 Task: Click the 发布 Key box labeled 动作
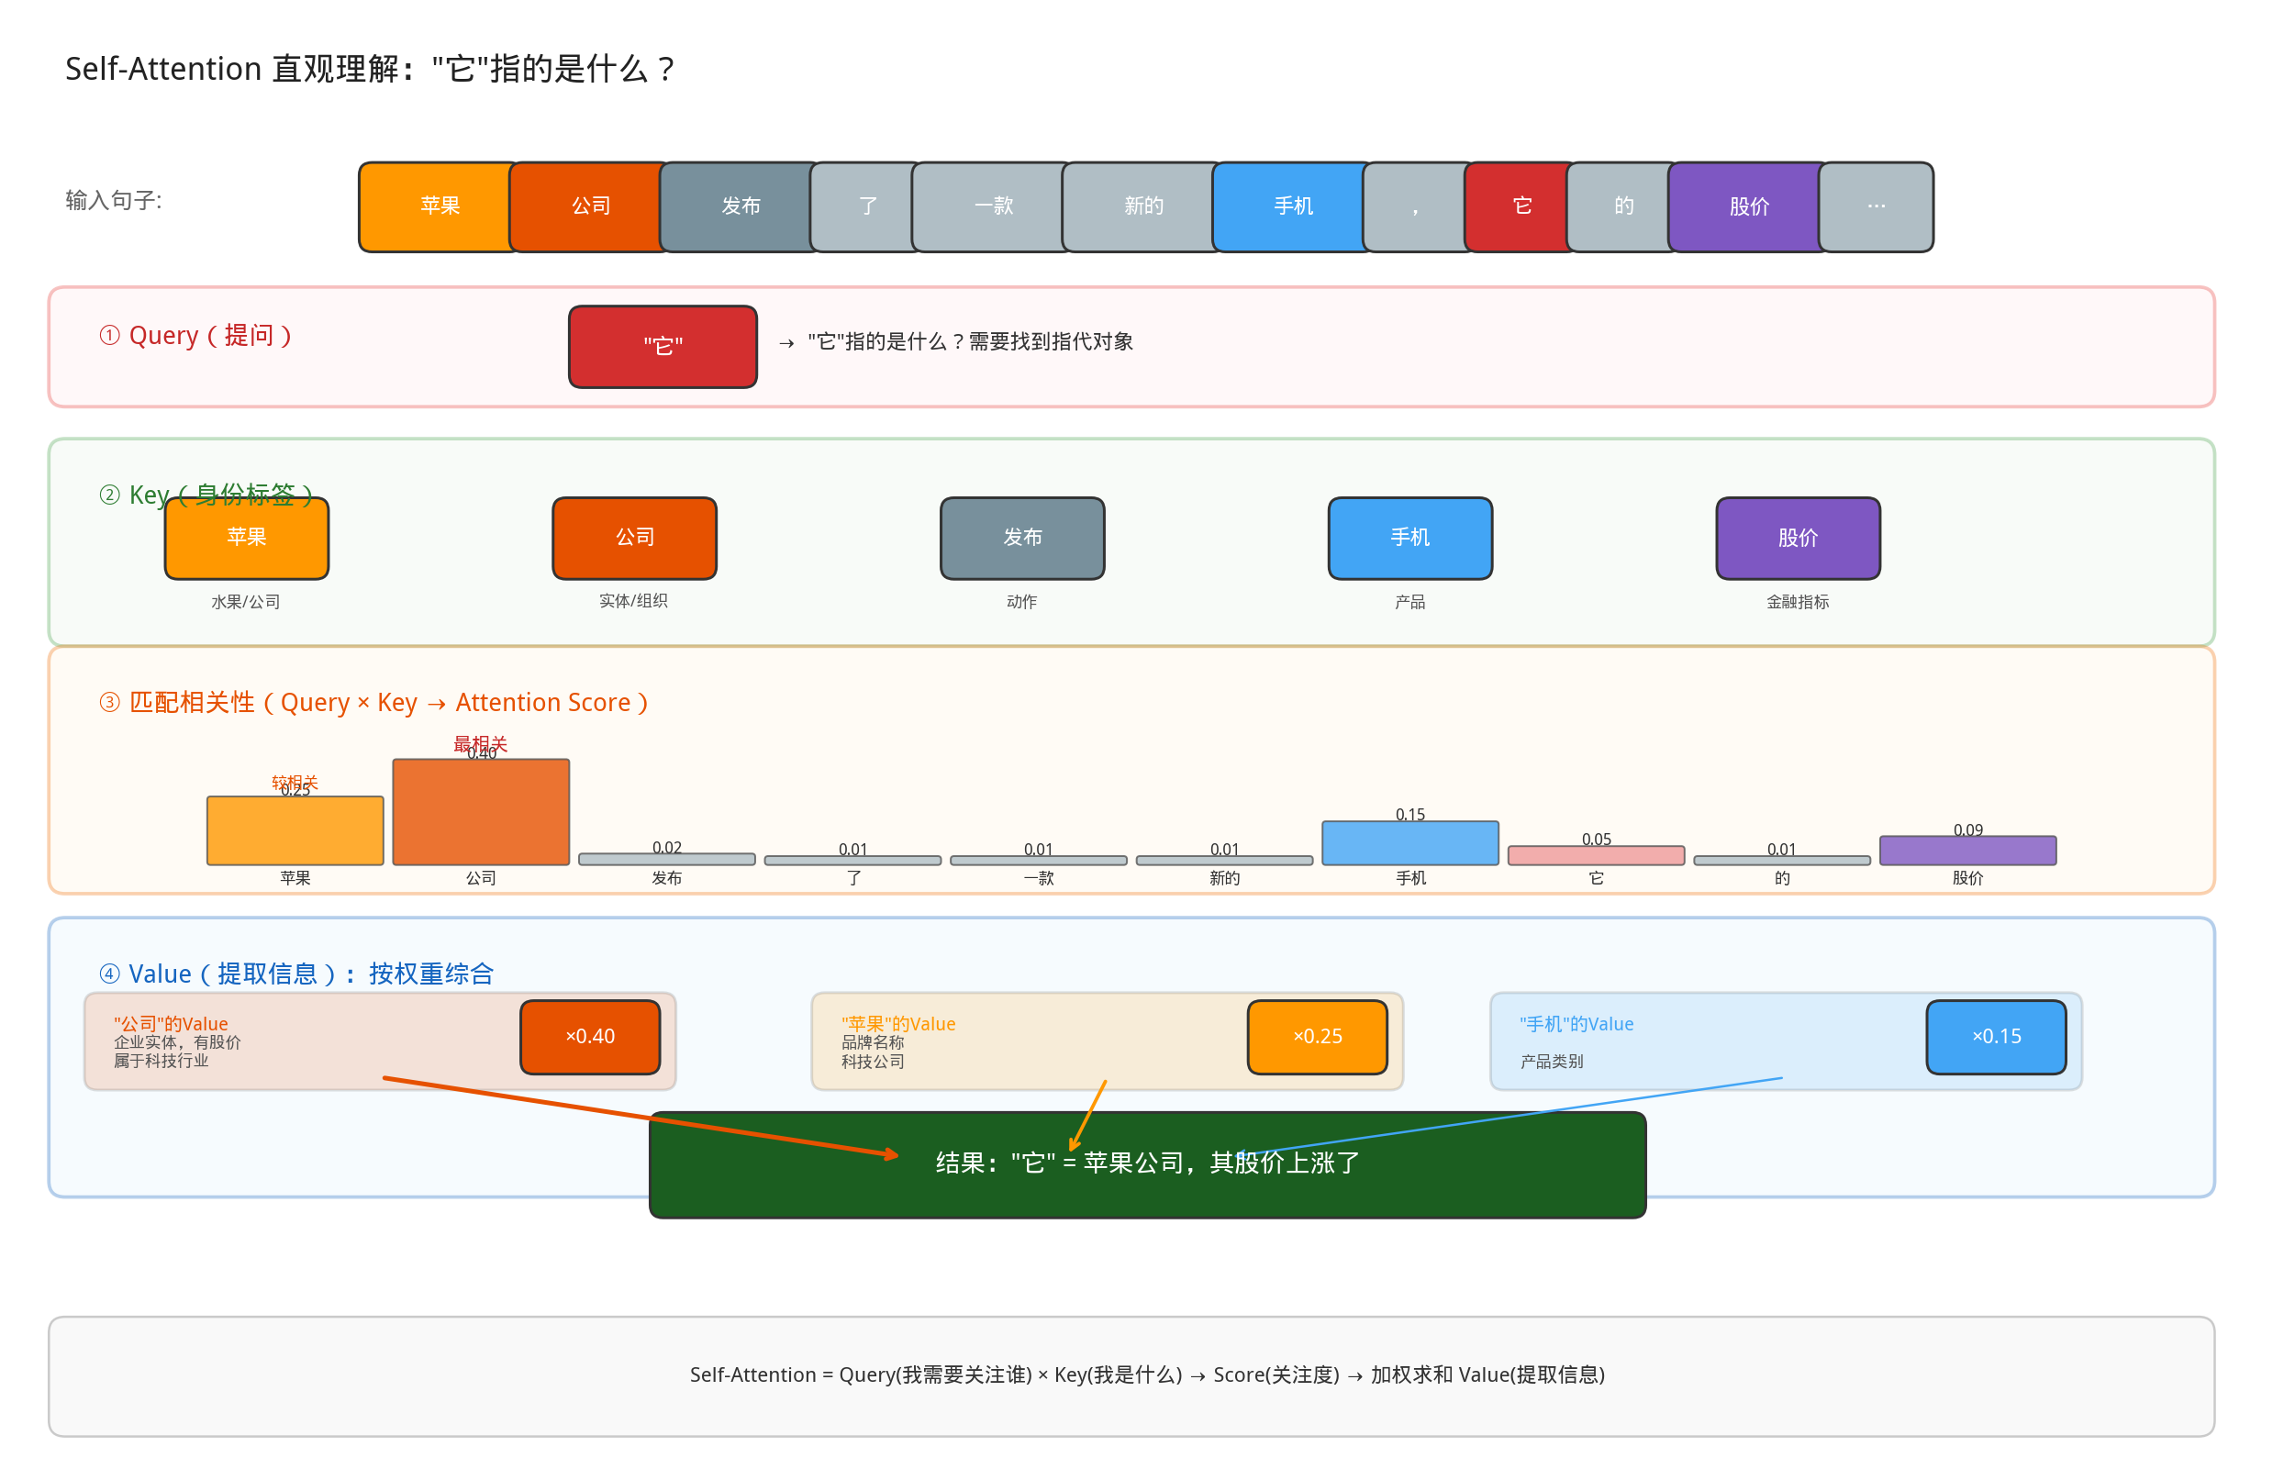pyautogui.click(x=1022, y=538)
